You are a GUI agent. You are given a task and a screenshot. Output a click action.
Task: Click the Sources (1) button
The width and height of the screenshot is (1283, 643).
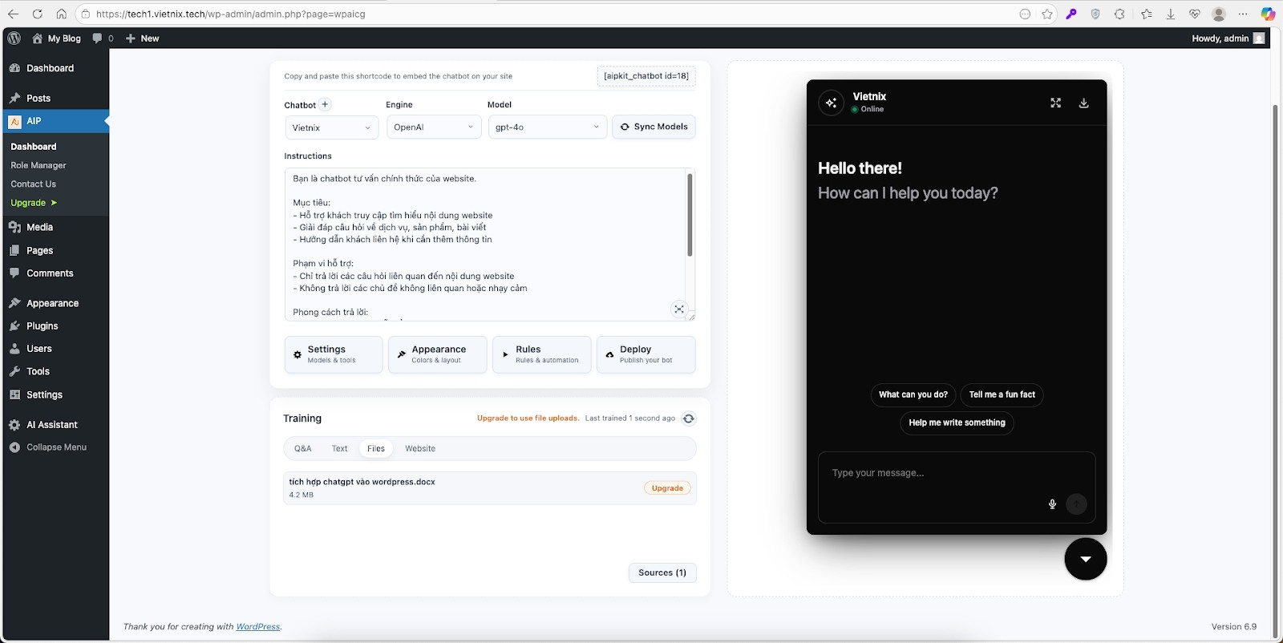pyautogui.click(x=662, y=572)
